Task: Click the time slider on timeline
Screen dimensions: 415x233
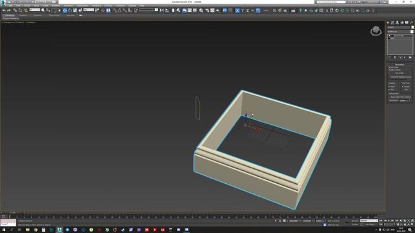Action: point(12,213)
